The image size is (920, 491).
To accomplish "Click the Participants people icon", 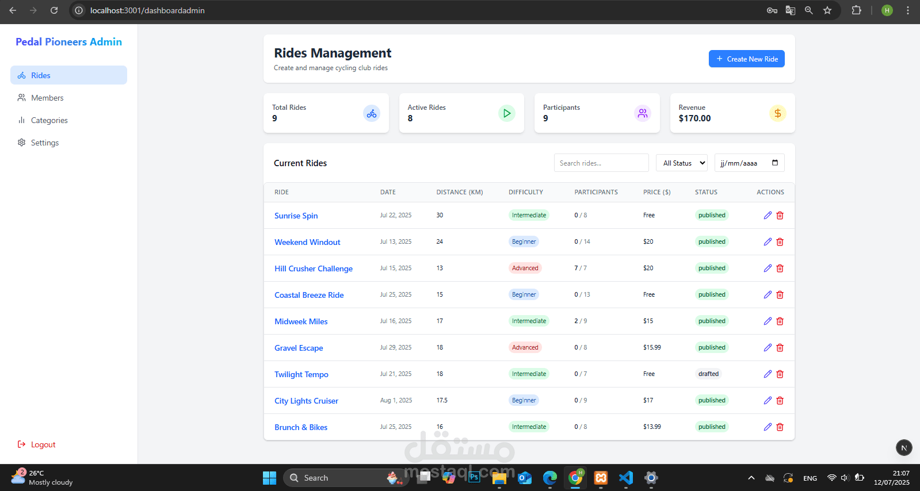I will point(643,113).
